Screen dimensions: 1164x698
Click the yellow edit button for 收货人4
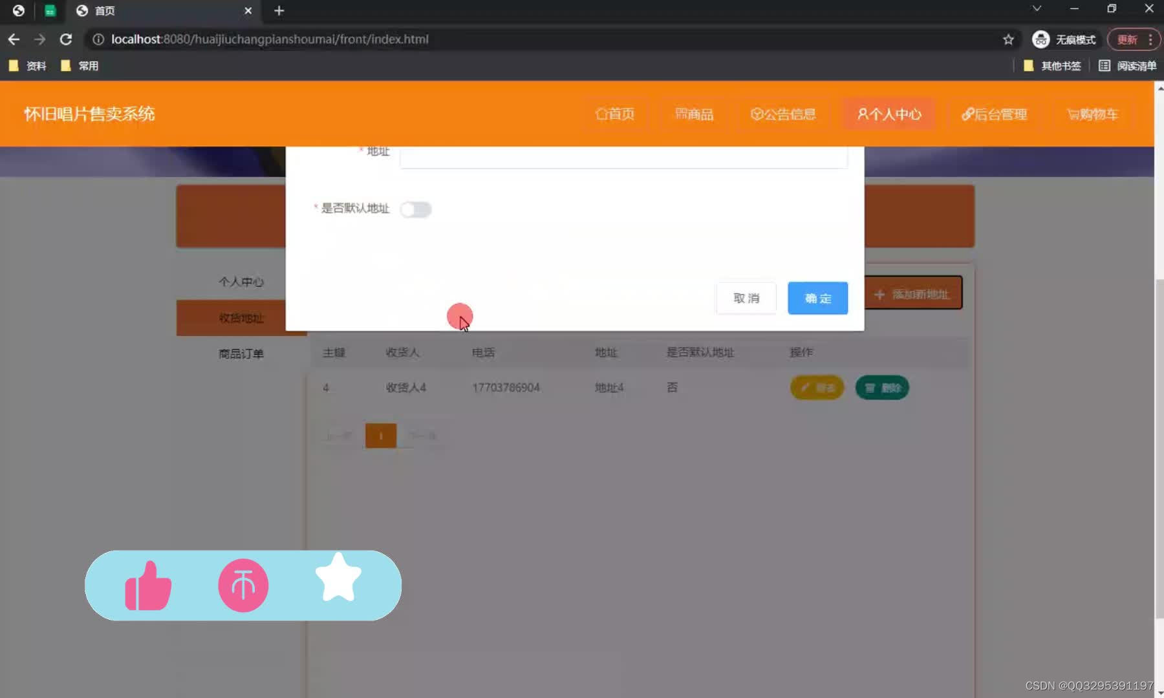click(x=817, y=388)
